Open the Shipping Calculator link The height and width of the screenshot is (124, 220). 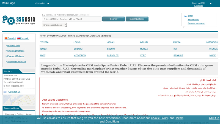16,61
